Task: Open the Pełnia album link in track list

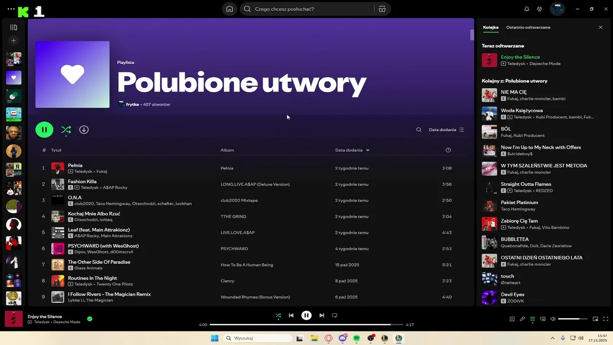Action: click(227, 168)
